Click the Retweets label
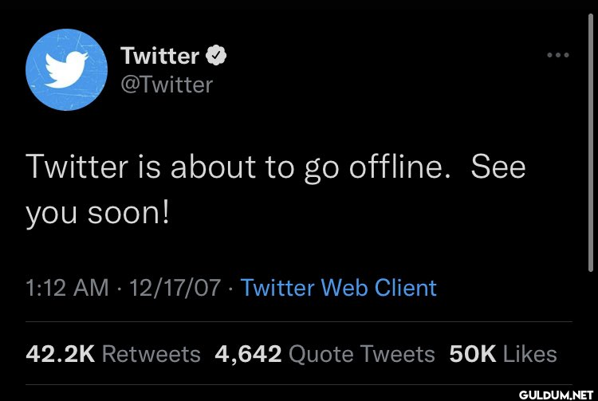The image size is (598, 401). point(151,354)
